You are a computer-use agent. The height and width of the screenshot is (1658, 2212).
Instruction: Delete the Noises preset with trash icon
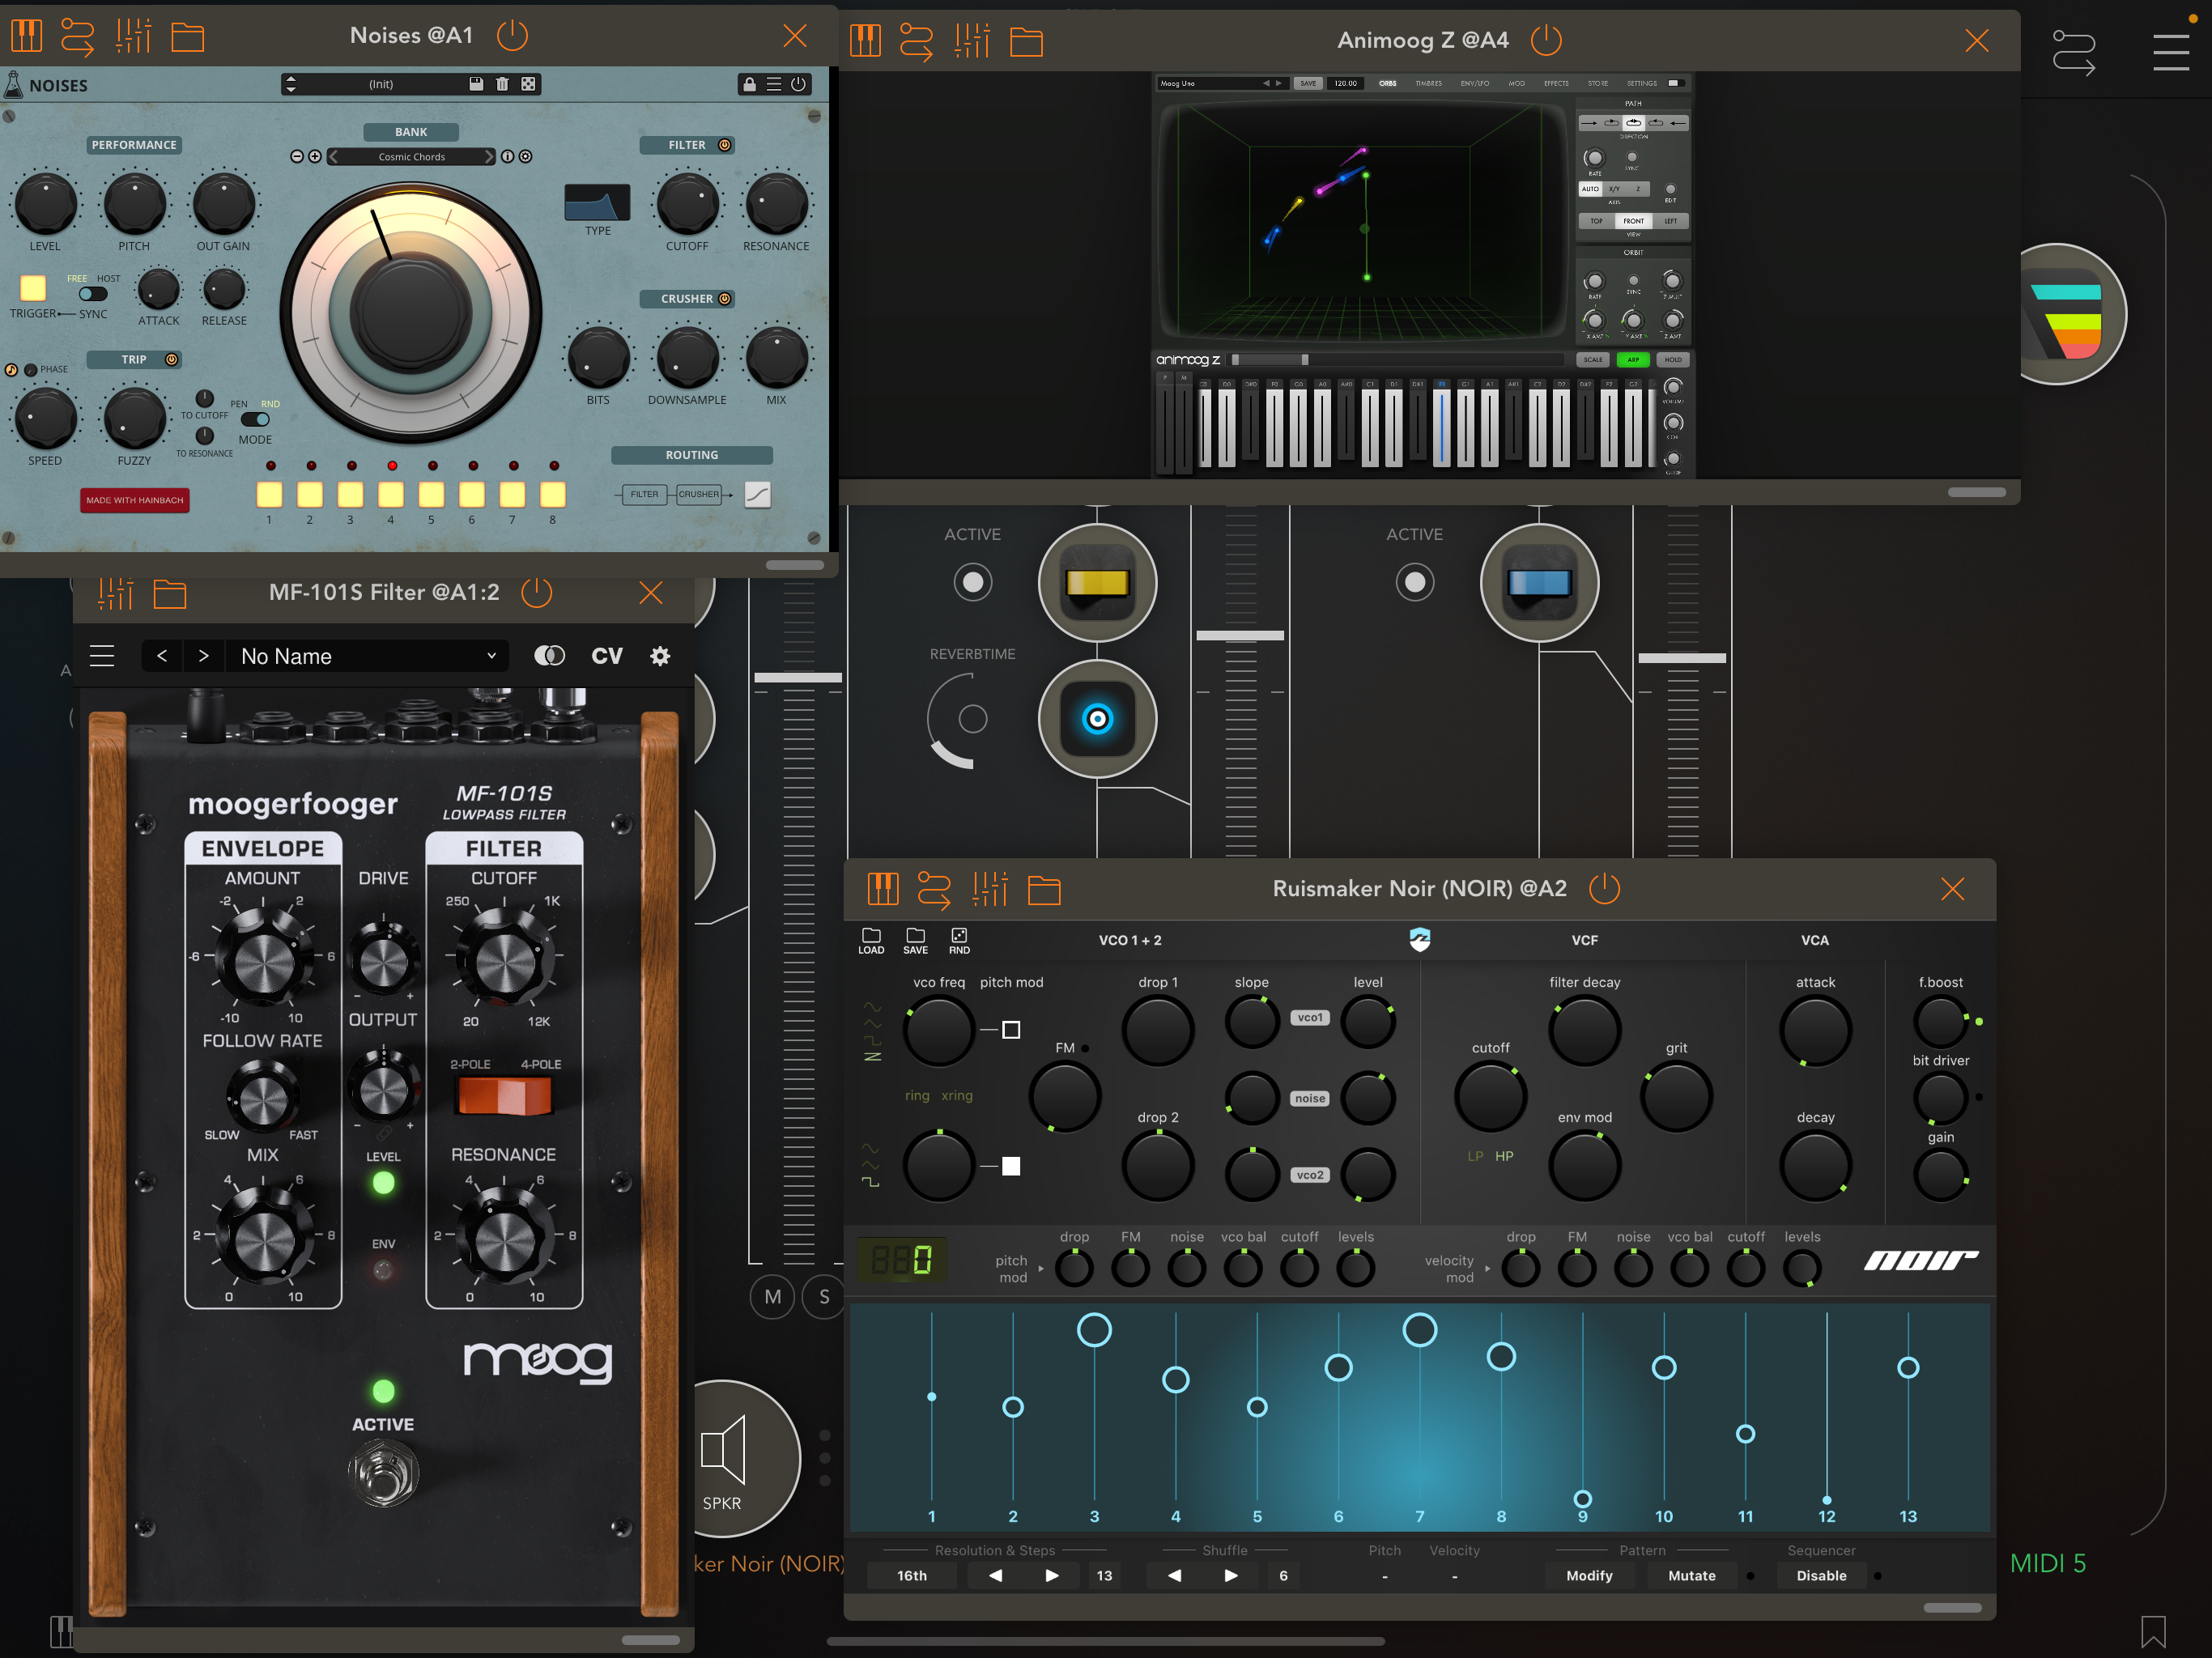[502, 84]
